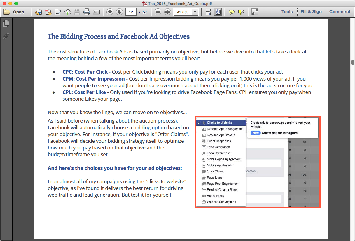Click the 'CPC: Cost Per Click' term
Viewport: 355px width, 241px height.
(x=85, y=72)
